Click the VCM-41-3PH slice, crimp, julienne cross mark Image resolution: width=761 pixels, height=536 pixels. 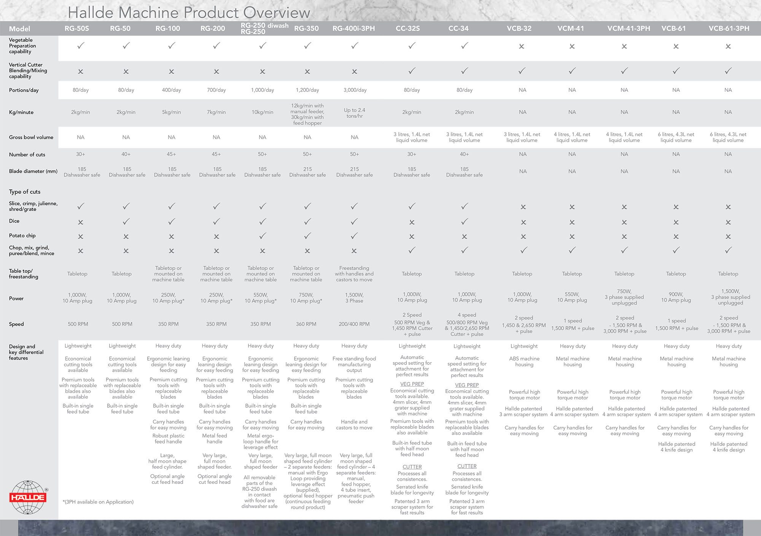coord(624,207)
